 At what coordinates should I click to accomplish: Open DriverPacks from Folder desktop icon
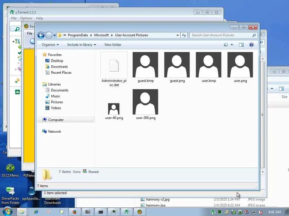(x=10, y=196)
